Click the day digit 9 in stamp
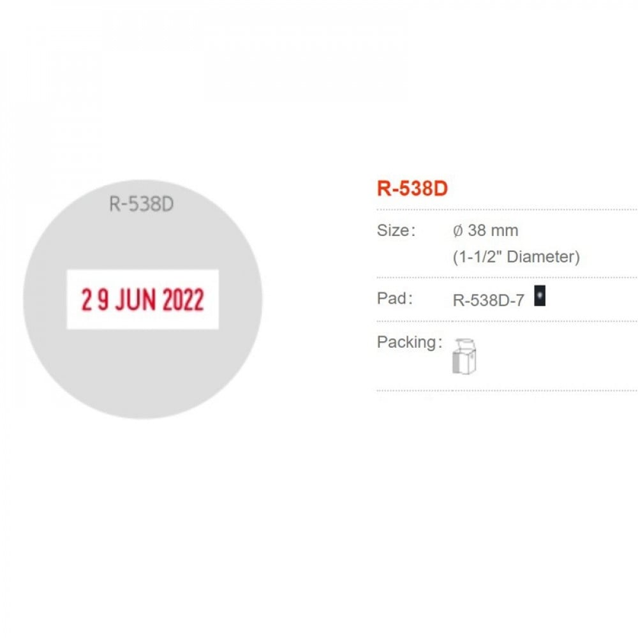 tap(103, 300)
